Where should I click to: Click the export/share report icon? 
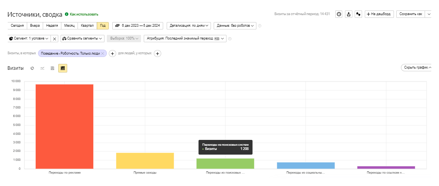348,14
